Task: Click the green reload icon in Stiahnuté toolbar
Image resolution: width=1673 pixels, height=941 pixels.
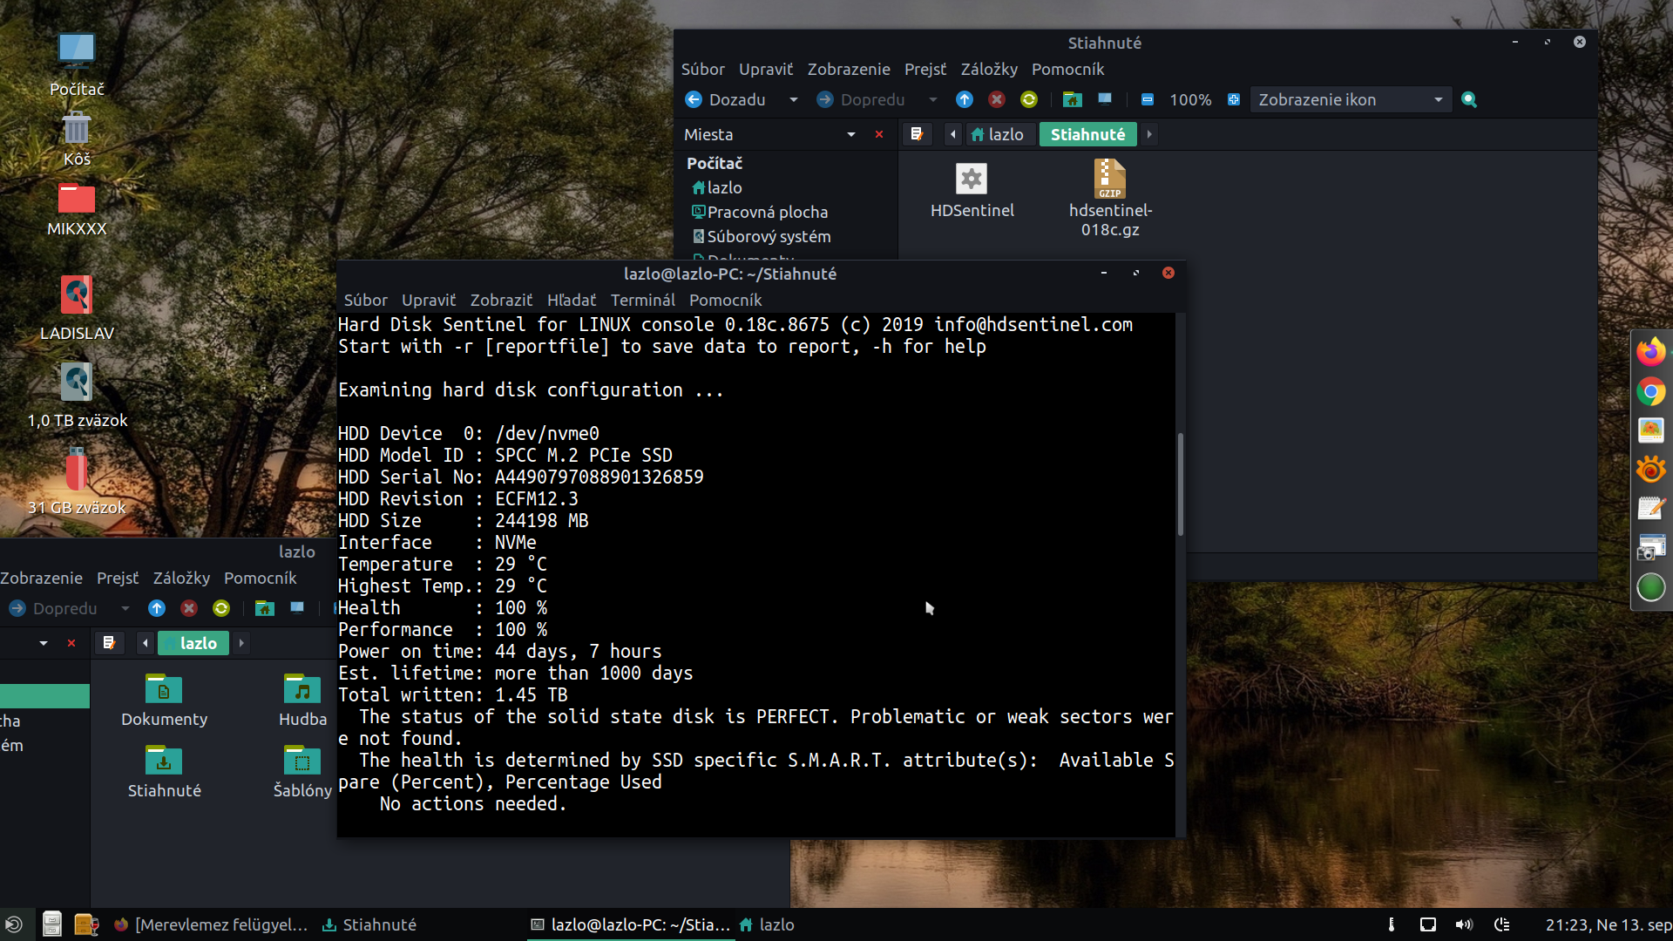Action: pyautogui.click(x=1029, y=99)
